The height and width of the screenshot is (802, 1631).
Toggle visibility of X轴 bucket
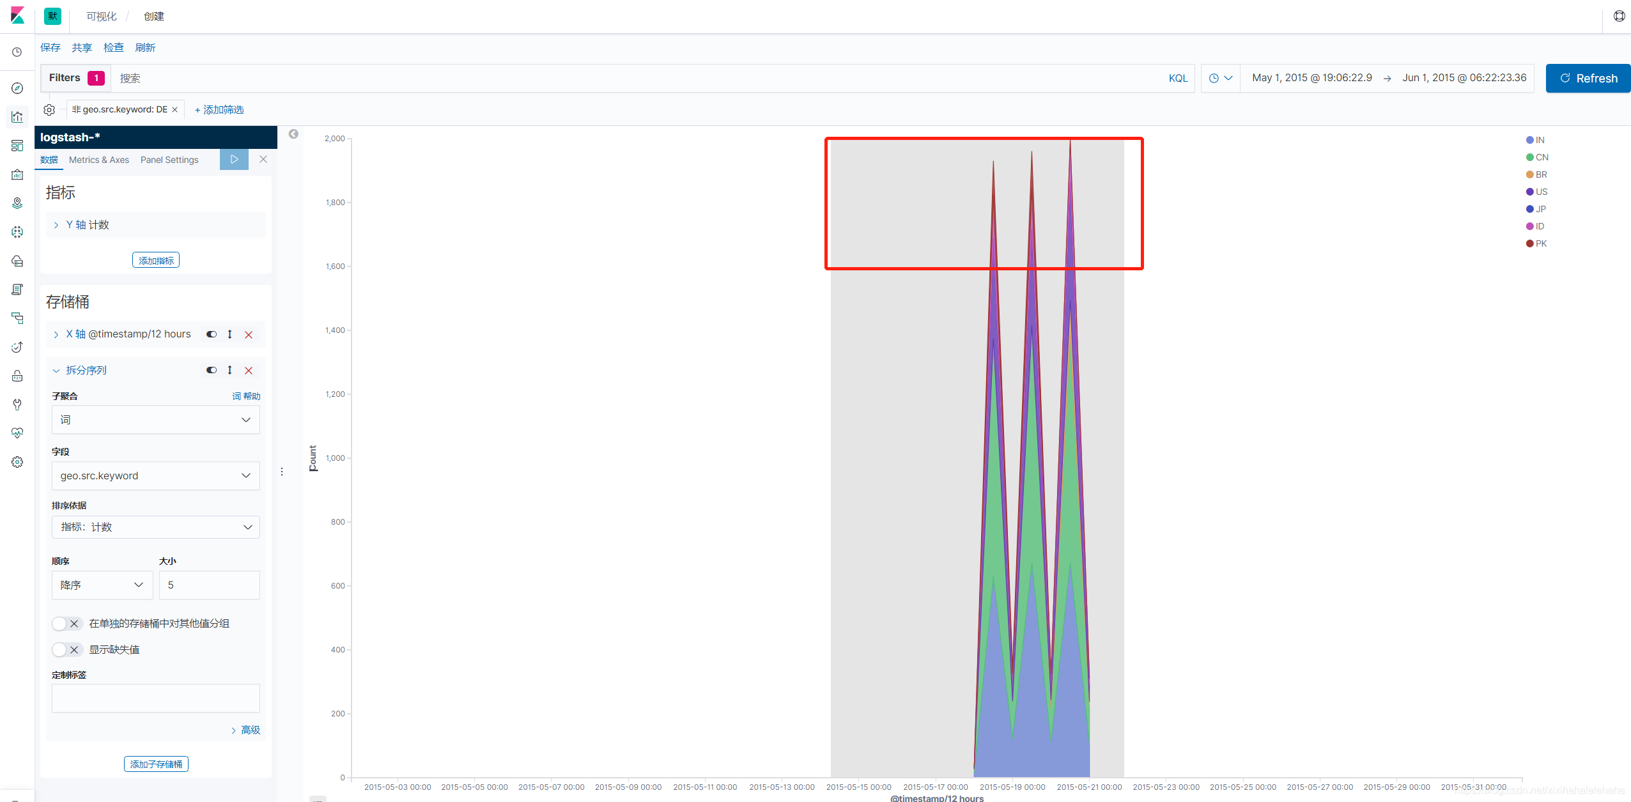click(212, 334)
